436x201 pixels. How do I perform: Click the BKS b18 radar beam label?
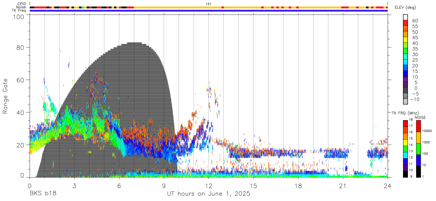click(43, 194)
